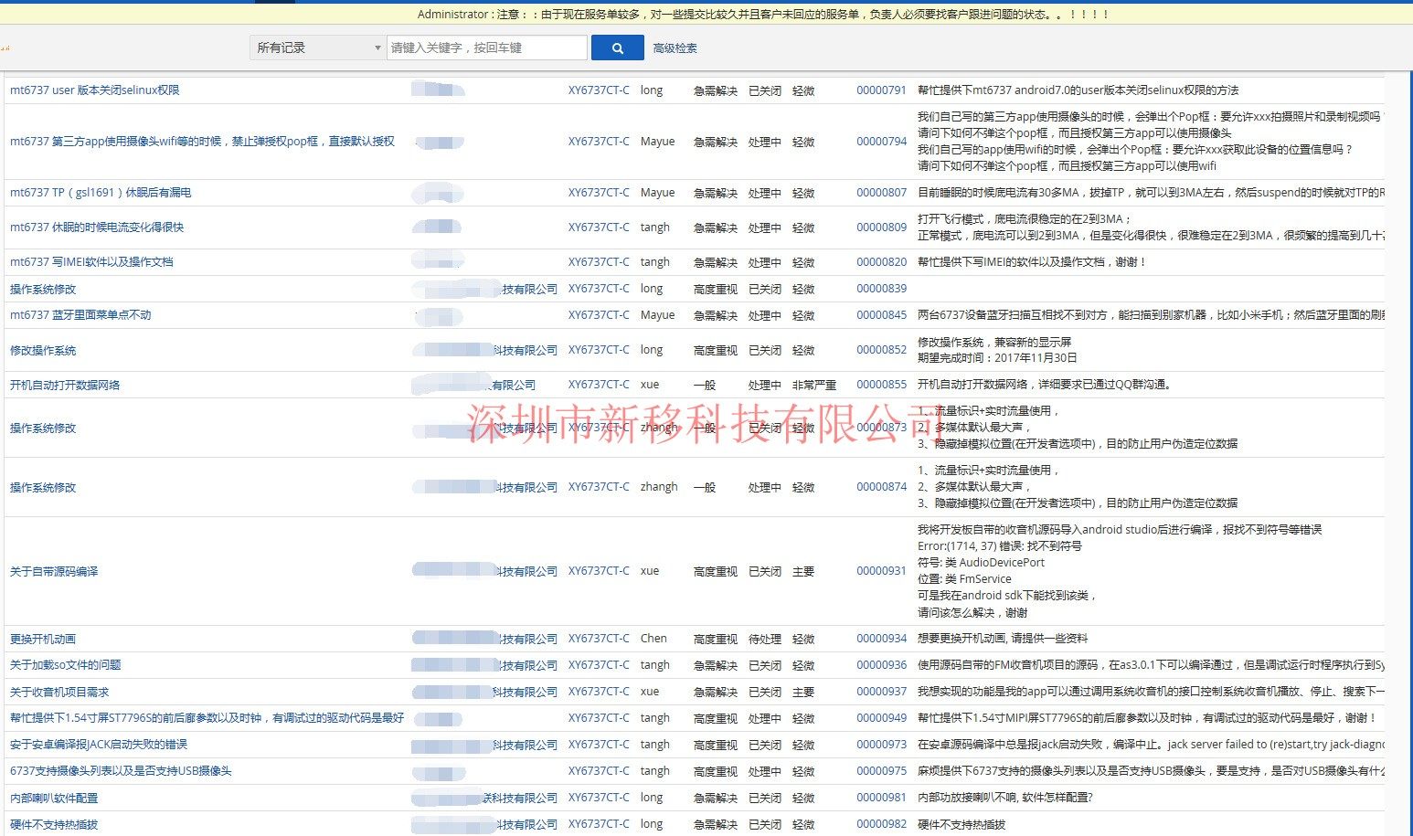Open ticket '安于安卓编译报JACK启动失败的错误'
Image resolution: width=1413 pixels, height=836 pixels.
[99, 745]
